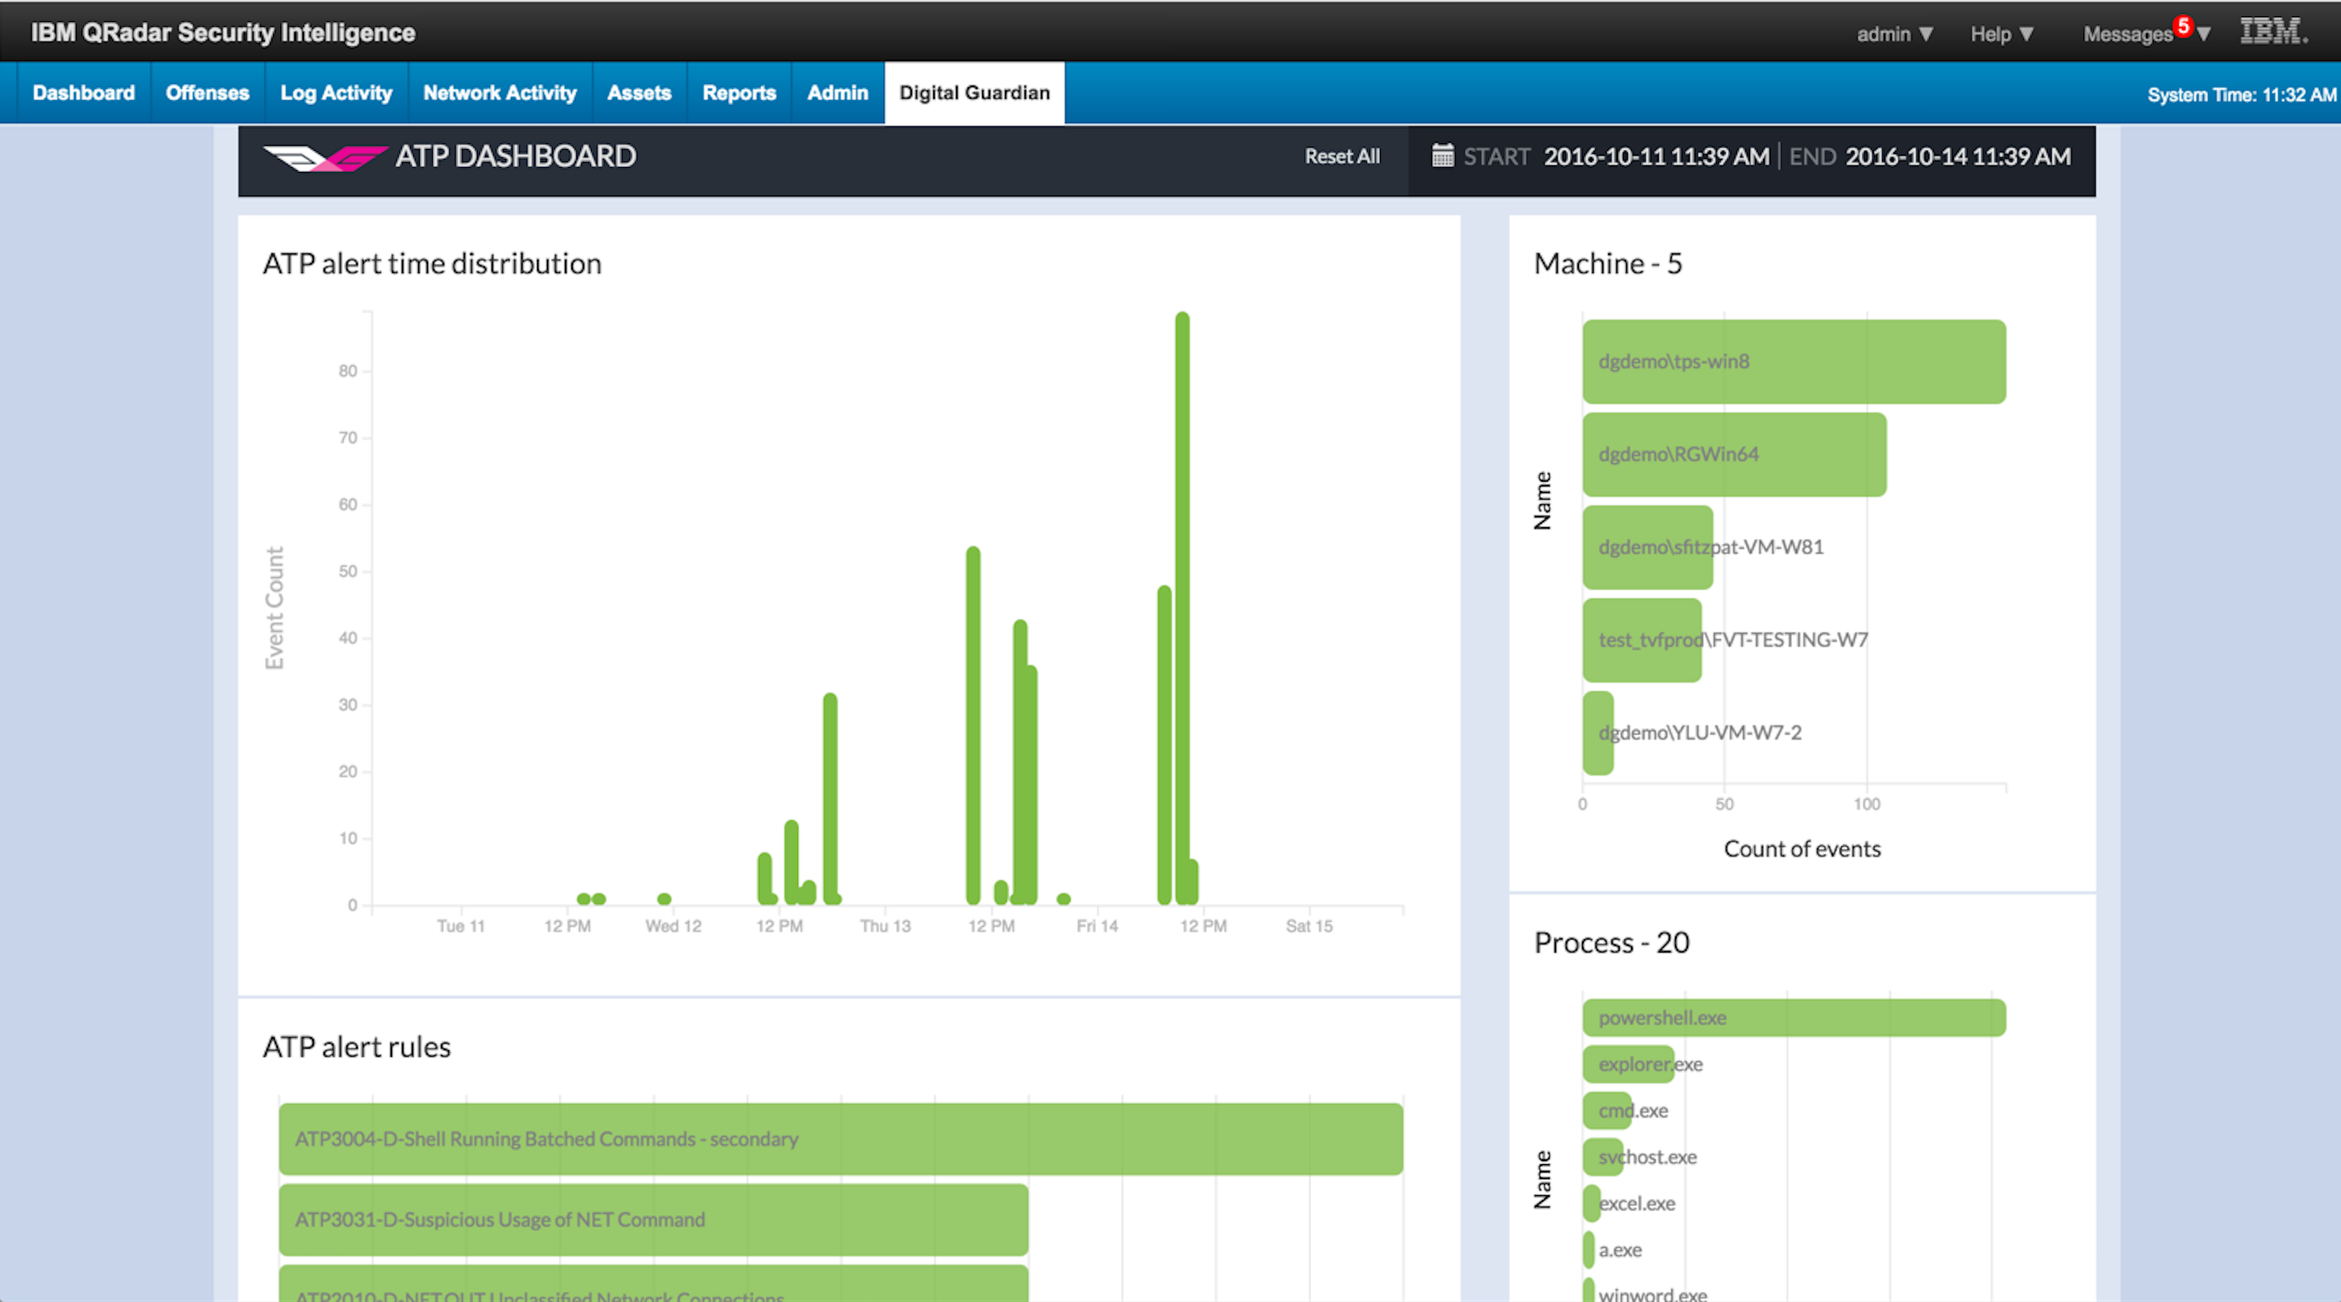This screenshot has width=2341, height=1302.
Task: Open the Log Activity tab
Action: (337, 92)
